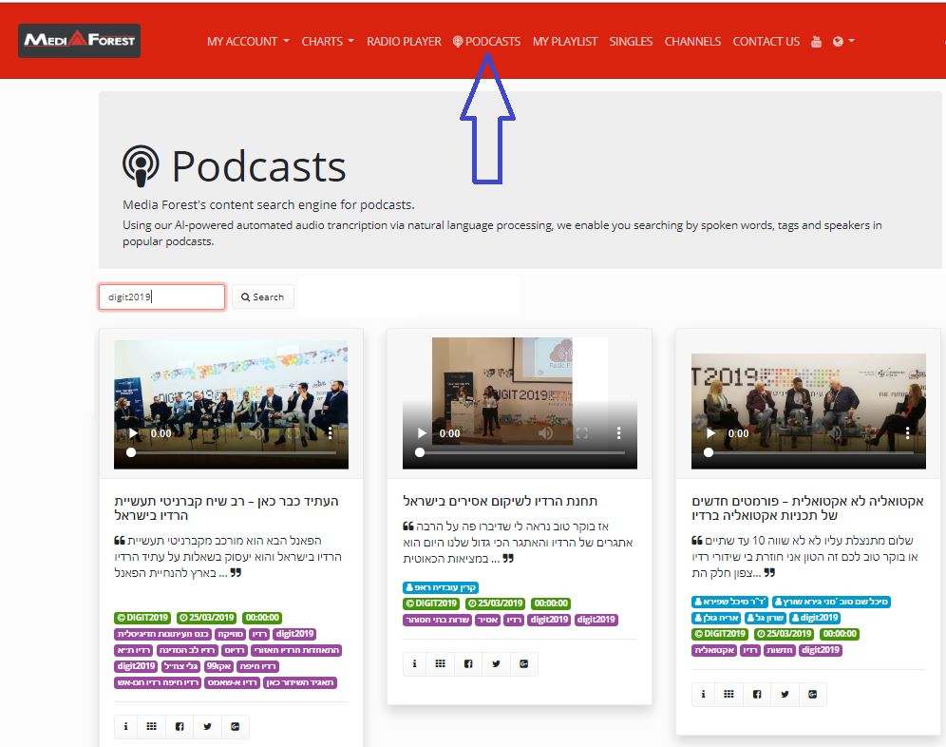Open info icon for אקטואליה לא אקטואלית podcast
This screenshot has width=946, height=747.
point(703,695)
